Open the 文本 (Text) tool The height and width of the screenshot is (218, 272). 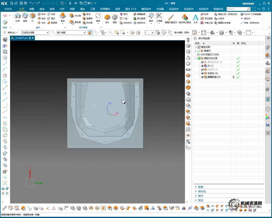pyautogui.click(x=195, y=18)
